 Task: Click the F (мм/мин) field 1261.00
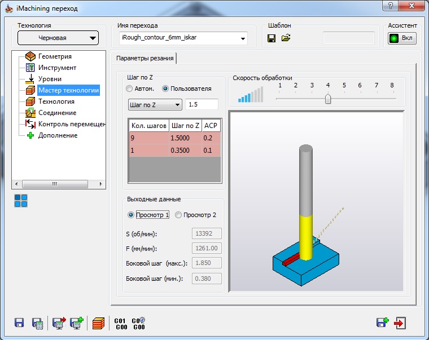click(207, 248)
